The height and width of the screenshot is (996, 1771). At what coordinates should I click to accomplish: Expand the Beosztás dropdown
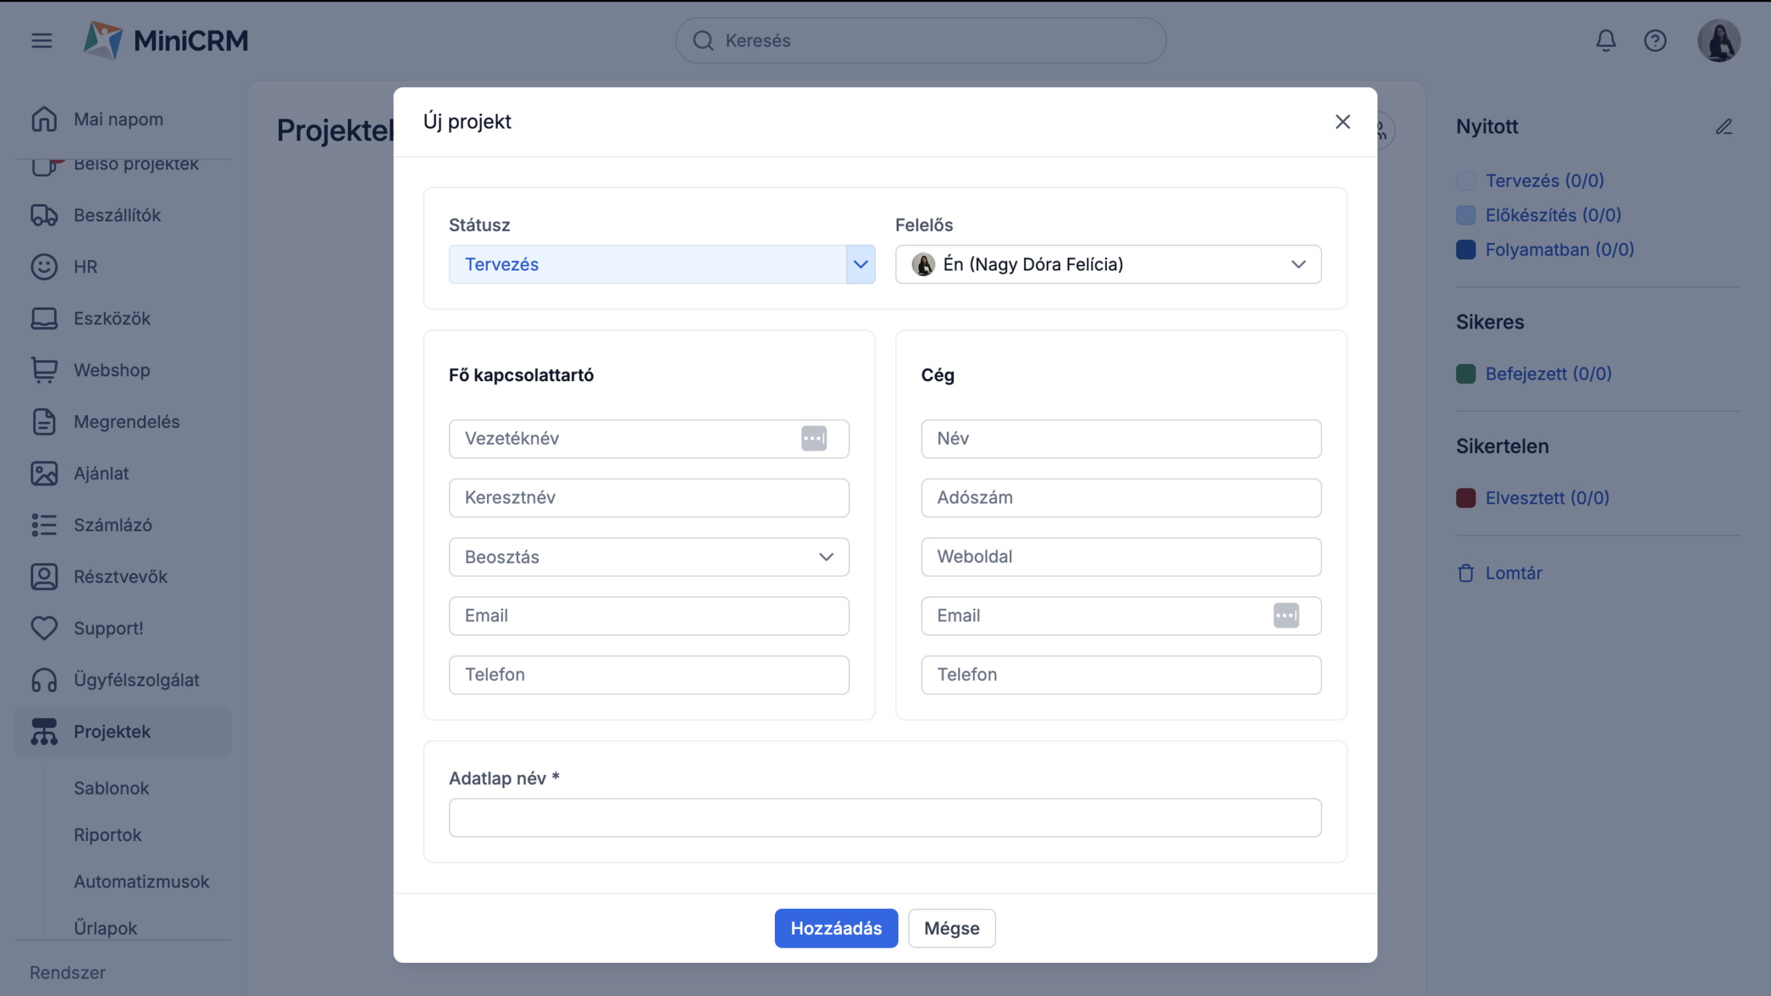coord(648,557)
